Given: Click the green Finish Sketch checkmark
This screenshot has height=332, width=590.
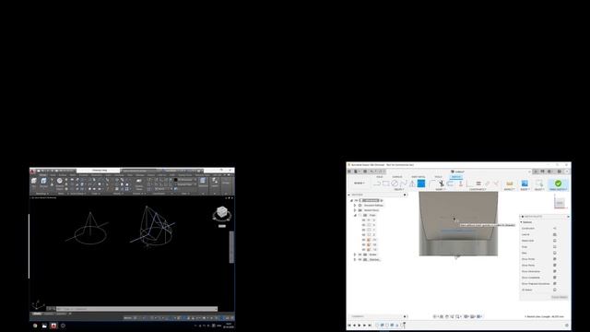Looking at the screenshot, I should [x=558, y=184].
